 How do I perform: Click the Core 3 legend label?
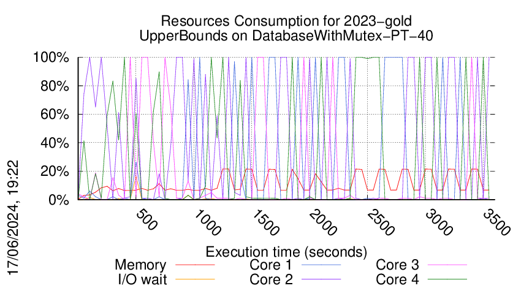point(397,265)
